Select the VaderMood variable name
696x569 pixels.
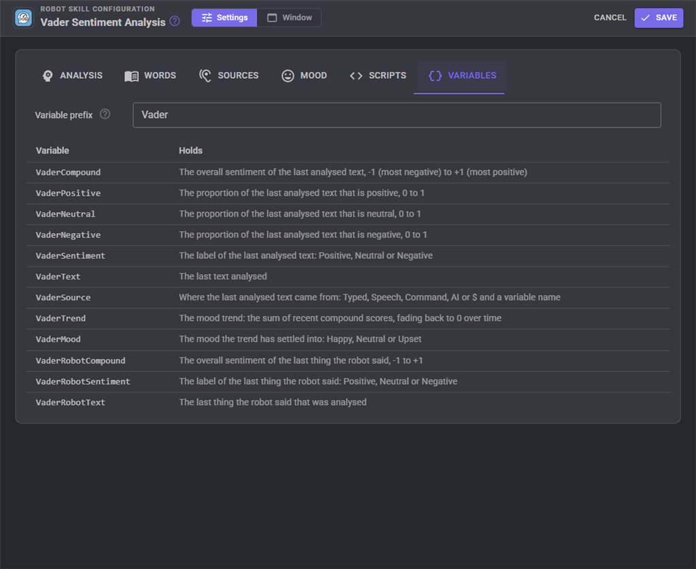point(58,339)
